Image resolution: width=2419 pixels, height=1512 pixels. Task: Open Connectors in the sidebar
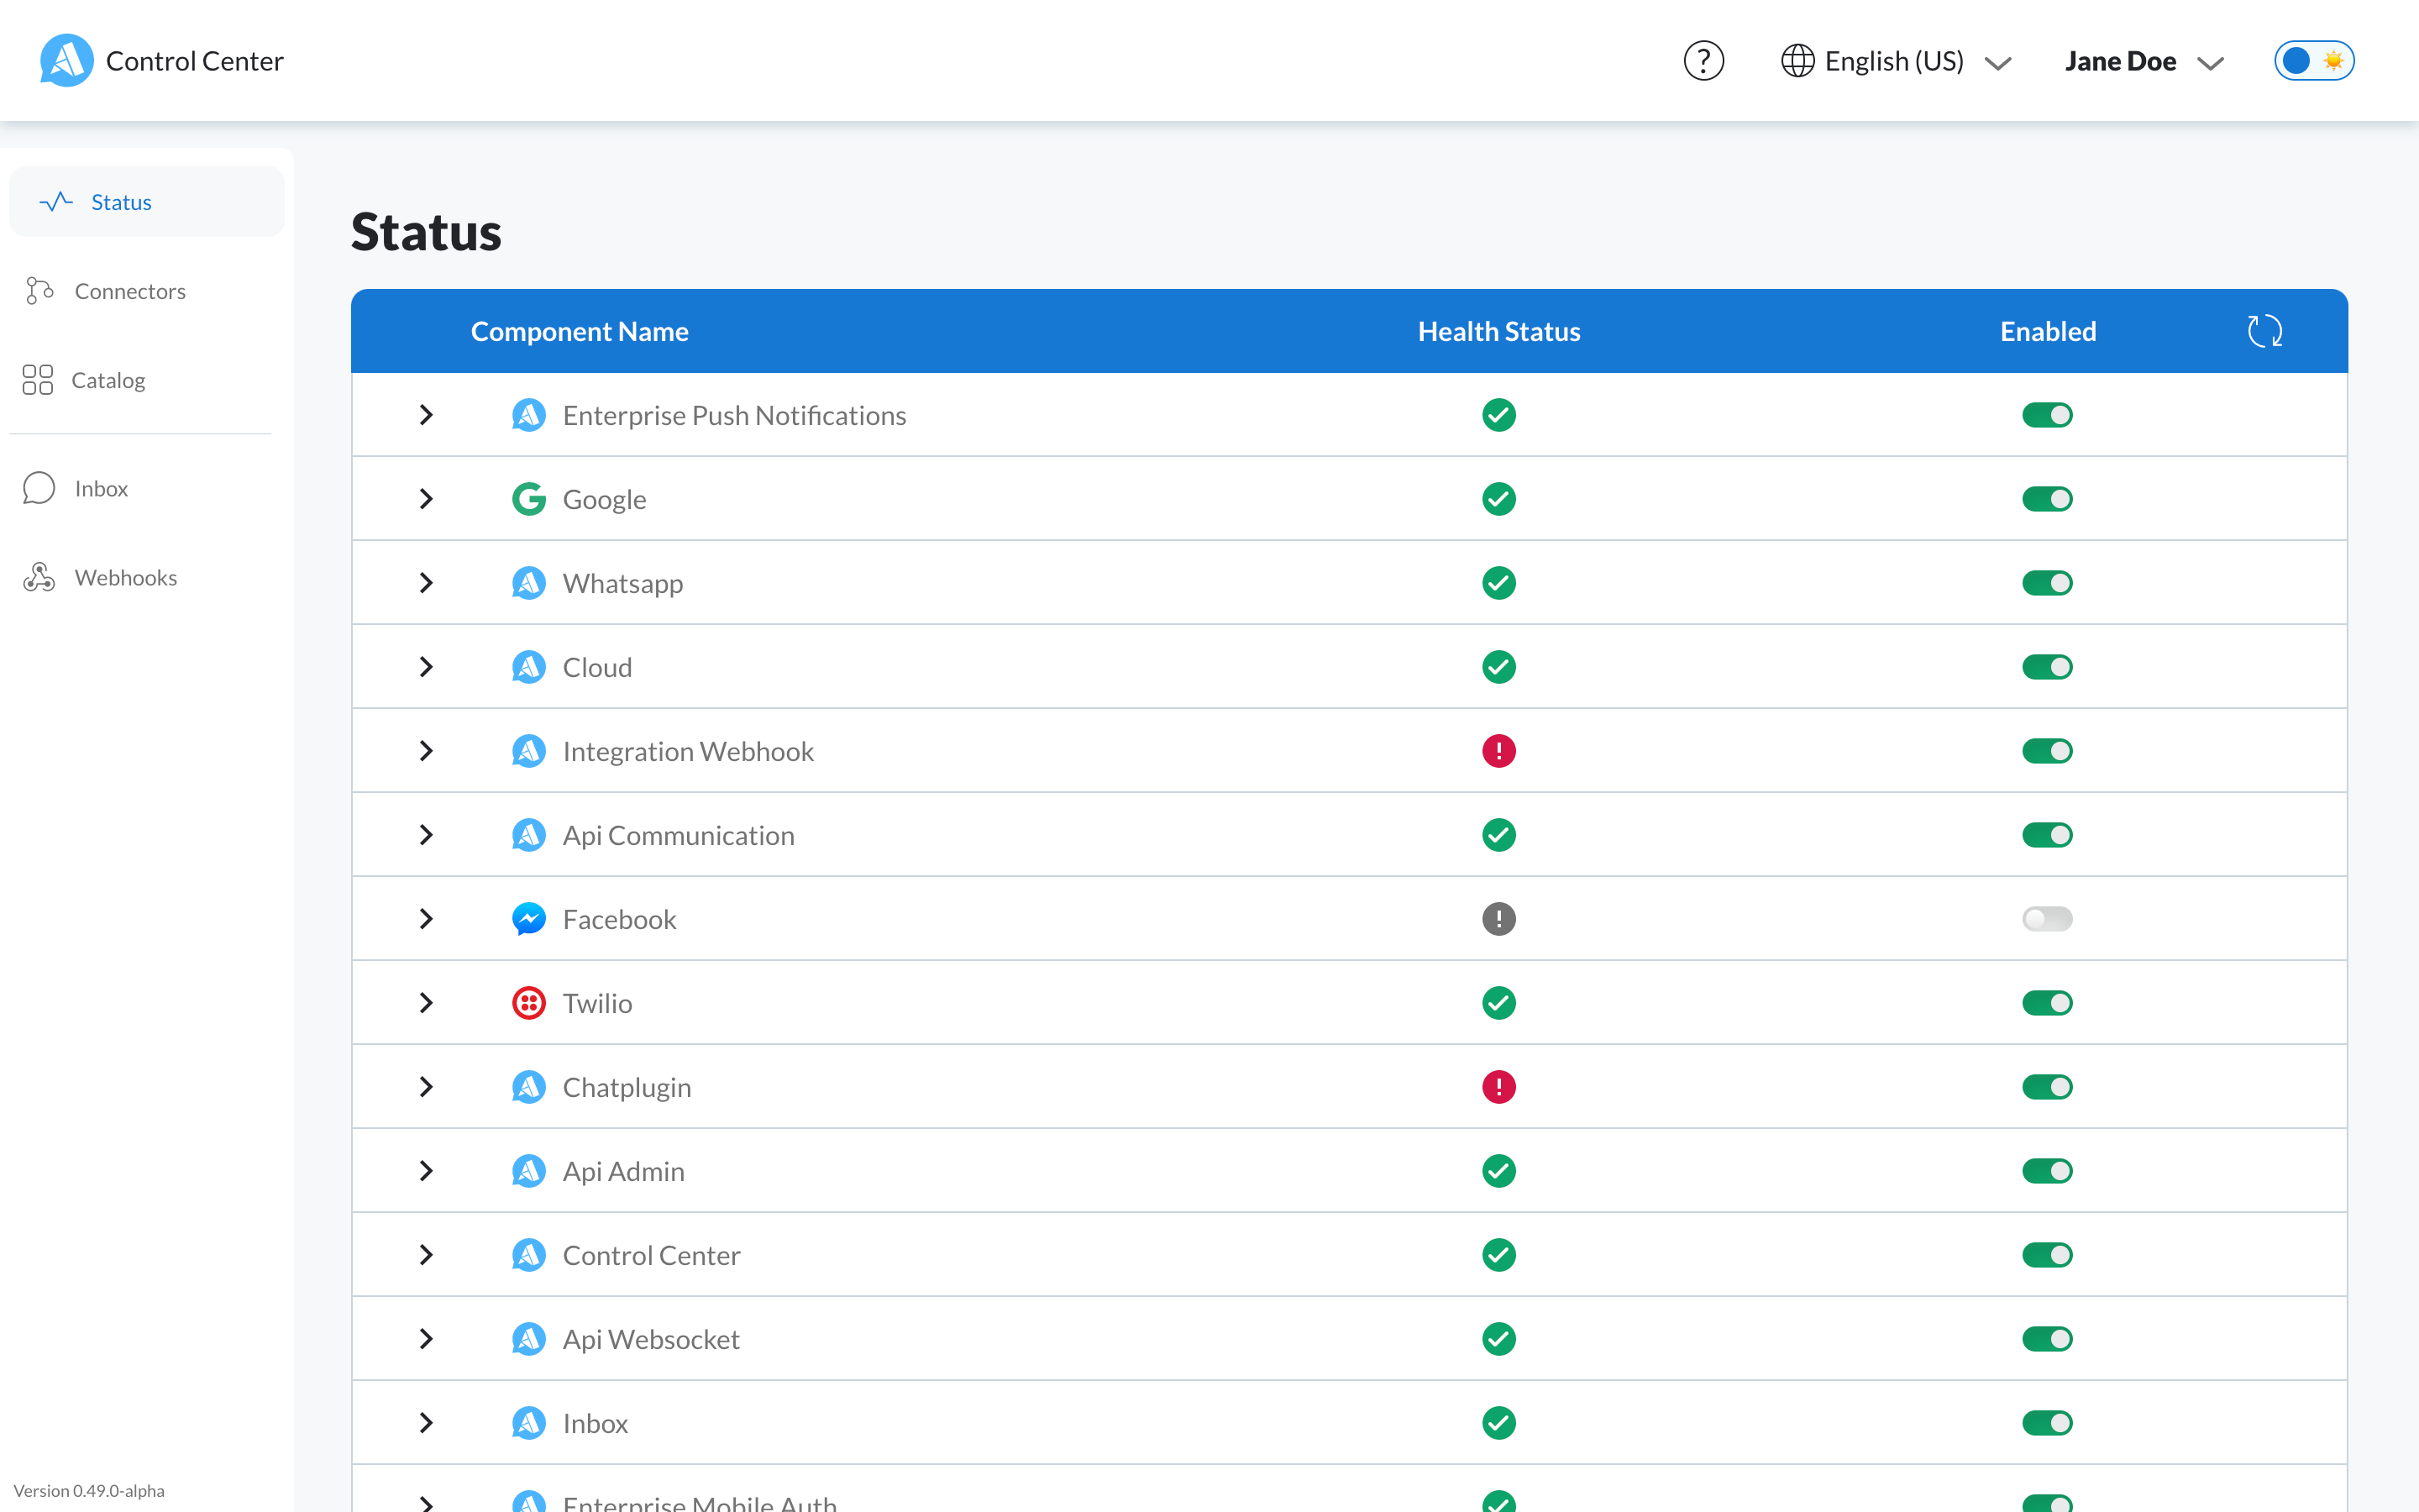point(129,291)
